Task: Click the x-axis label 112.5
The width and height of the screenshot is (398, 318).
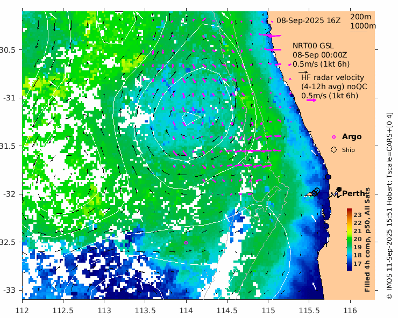Action: coord(63,310)
